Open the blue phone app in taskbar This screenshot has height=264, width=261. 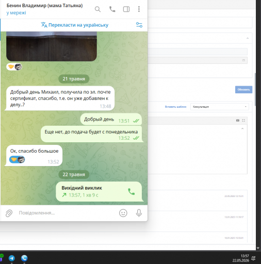(x=24, y=258)
